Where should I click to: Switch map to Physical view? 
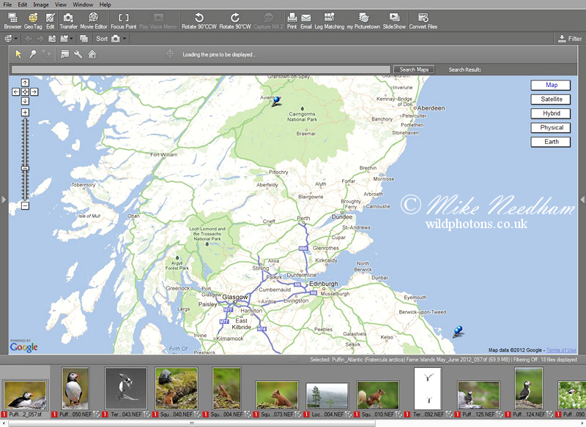coord(551,127)
